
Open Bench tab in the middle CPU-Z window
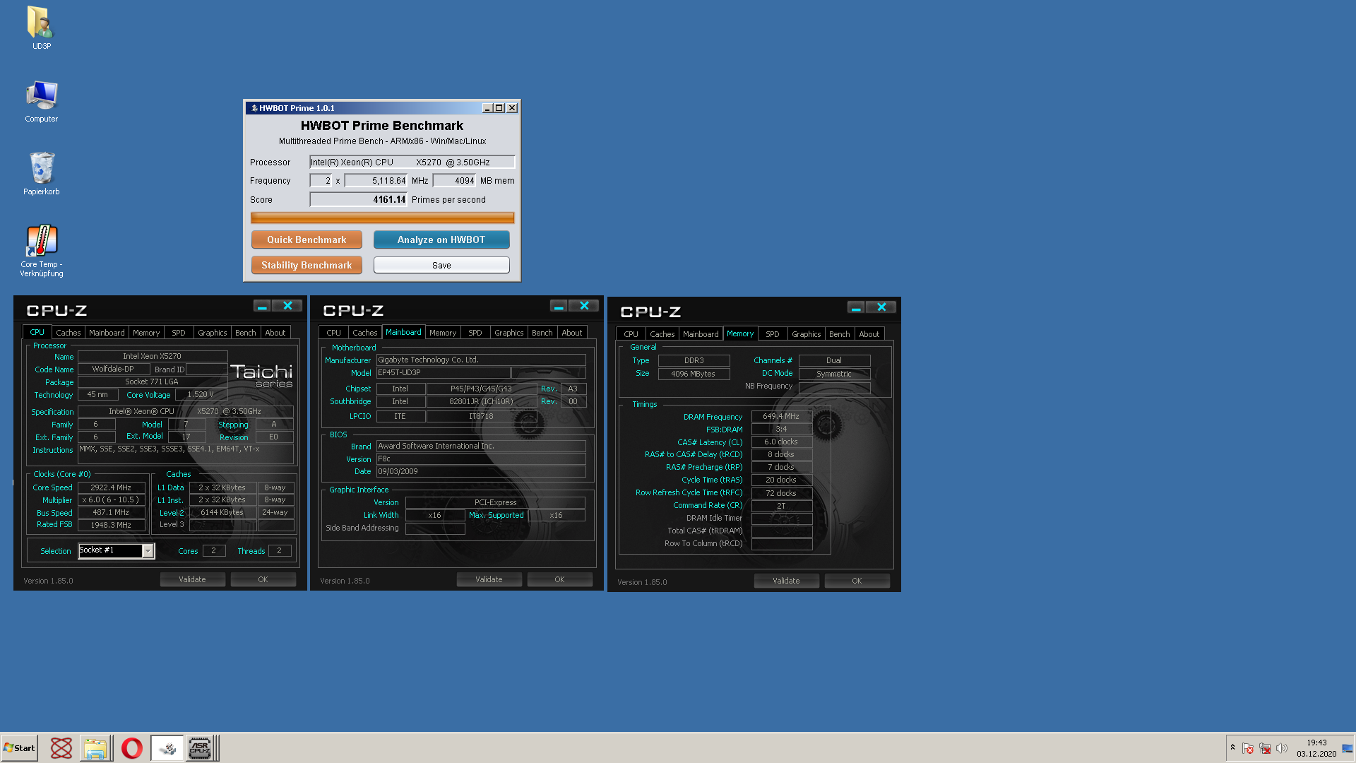point(542,333)
